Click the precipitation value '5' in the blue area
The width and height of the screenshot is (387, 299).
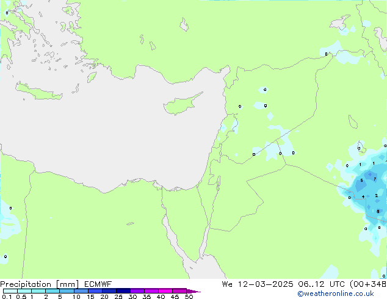361,181
